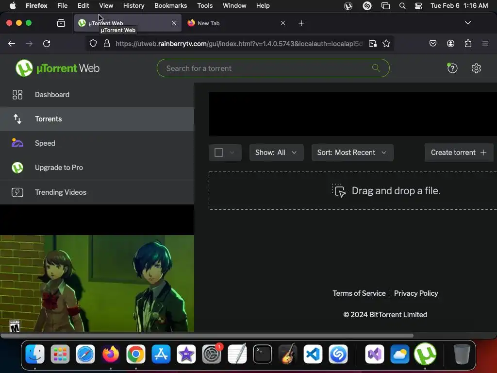Open Trash in the Dock
The image size is (497, 373).
462,354
